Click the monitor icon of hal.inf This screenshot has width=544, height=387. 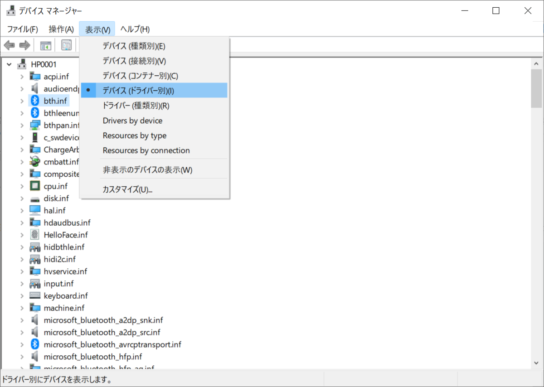point(35,210)
